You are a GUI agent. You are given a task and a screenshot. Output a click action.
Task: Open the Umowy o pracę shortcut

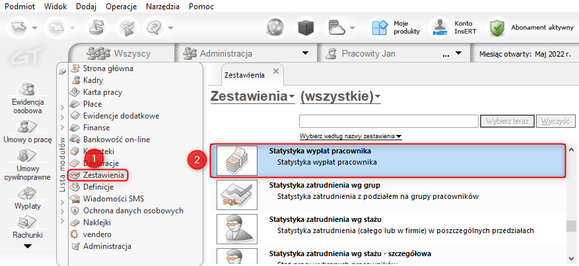coord(28,131)
